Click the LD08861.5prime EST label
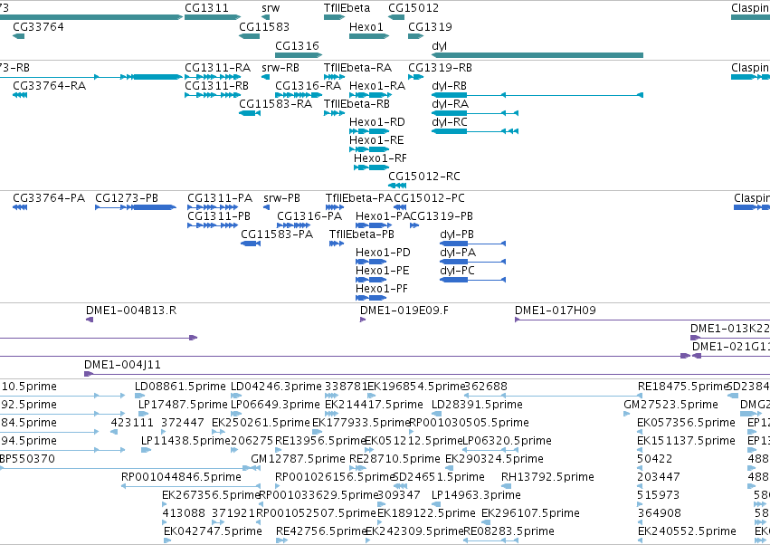Image resolution: width=770 pixels, height=545 pixels. [180, 387]
